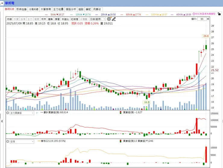This screenshot has height=168, width=223.
Task: Toggle the 分價量 overlay button
Action: point(83,19)
